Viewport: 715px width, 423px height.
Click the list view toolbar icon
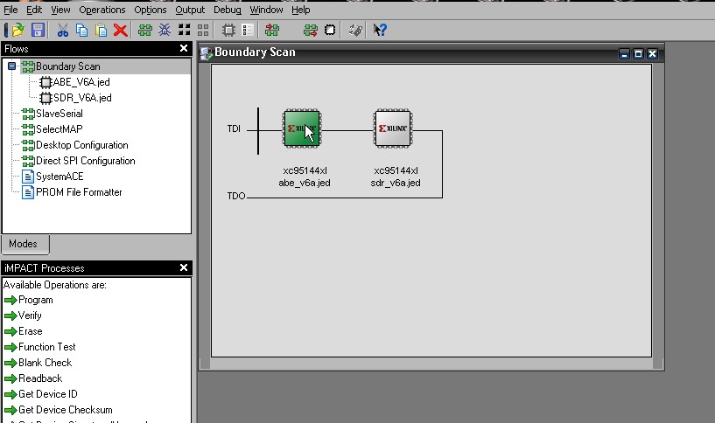247,30
